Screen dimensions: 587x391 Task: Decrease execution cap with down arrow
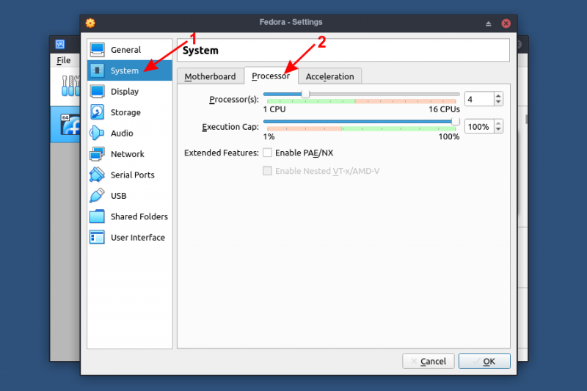[x=498, y=129]
